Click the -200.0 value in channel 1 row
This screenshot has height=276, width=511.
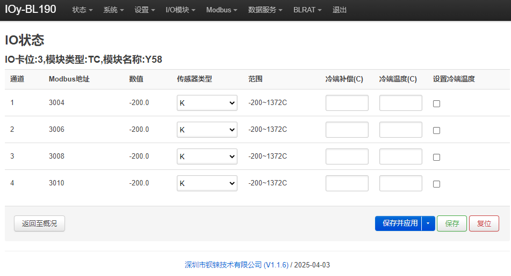pyautogui.click(x=139, y=103)
